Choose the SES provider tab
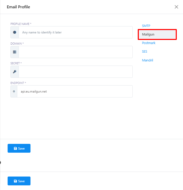Screen dimensions: 183x190 (145, 52)
